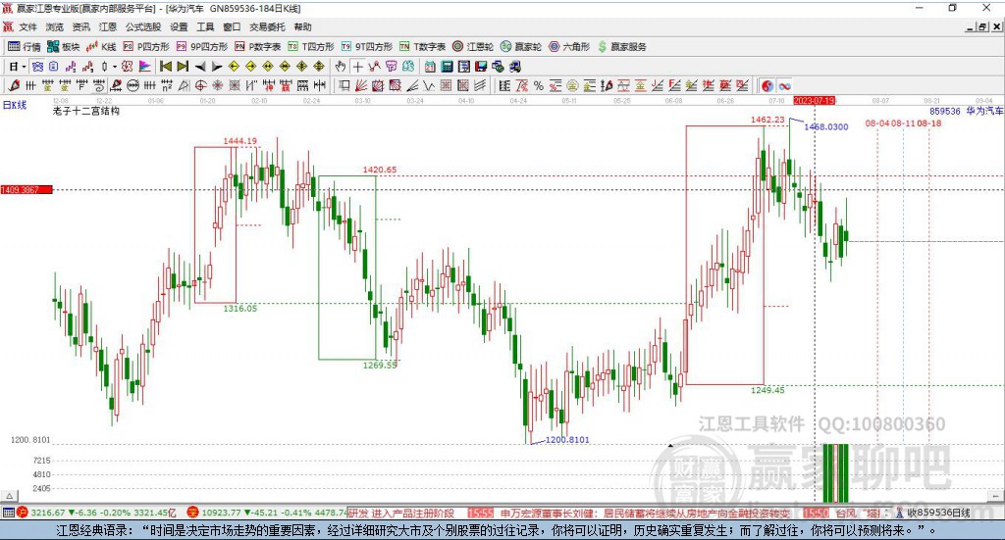
Task: Click the 沪 index 3216.67 status entry
Action: pos(97,513)
